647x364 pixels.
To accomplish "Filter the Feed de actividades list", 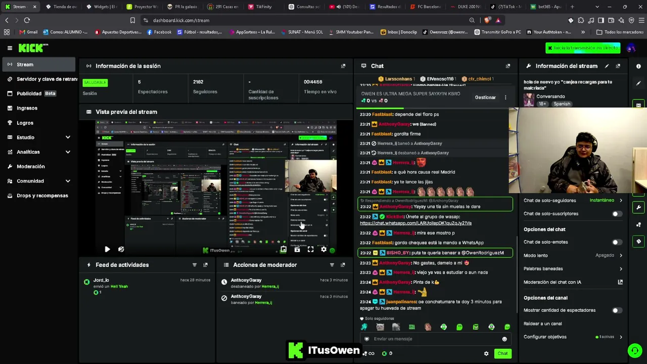I will coord(195,265).
